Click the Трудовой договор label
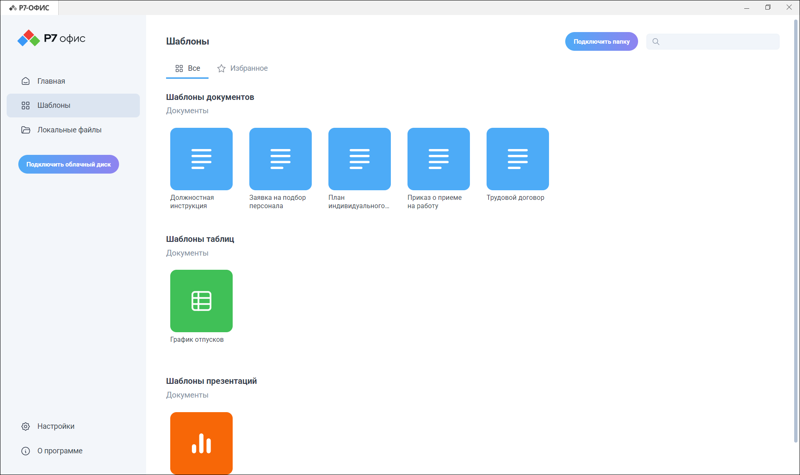Image resolution: width=800 pixels, height=475 pixels. pyautogui.click(x=515, y=197)
